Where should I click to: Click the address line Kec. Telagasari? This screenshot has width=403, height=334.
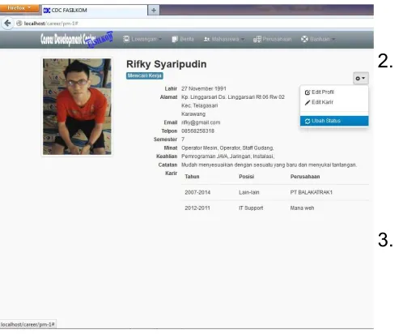pyautogui.click(x=200, y=105)
